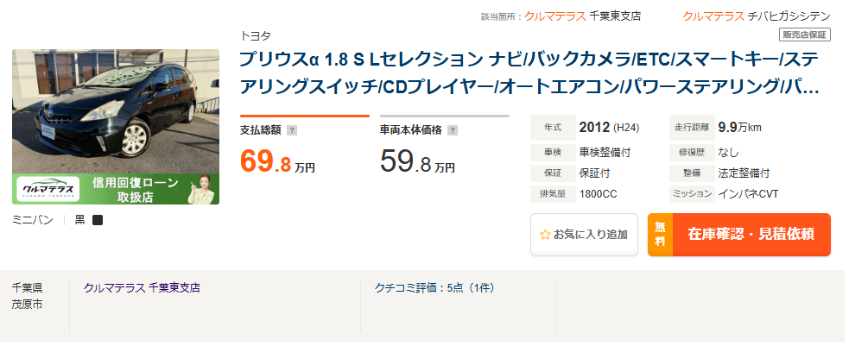Click the 69.8万円 total payment price

[278, 163]
